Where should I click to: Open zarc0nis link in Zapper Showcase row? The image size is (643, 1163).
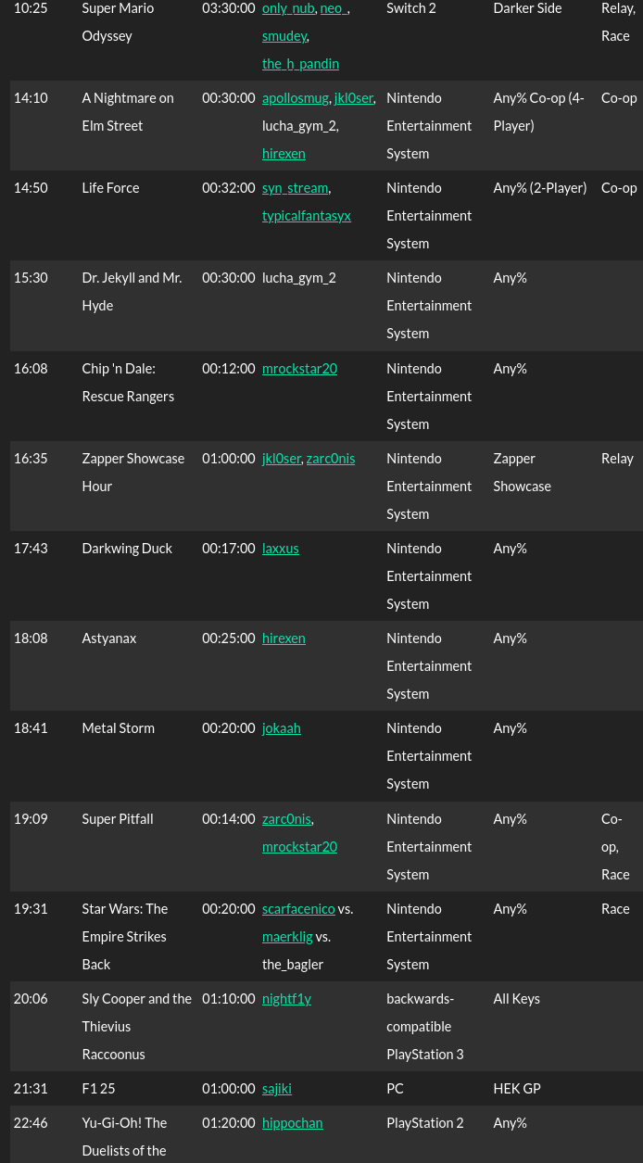tap(331, 459)
